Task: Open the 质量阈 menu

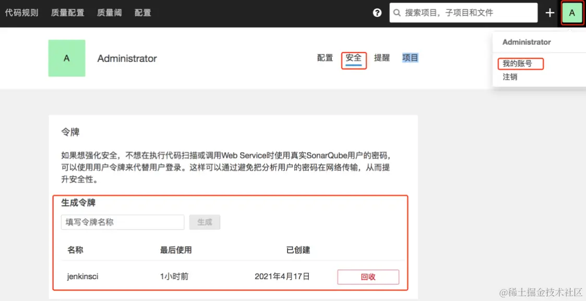Action: click(110, 13)
